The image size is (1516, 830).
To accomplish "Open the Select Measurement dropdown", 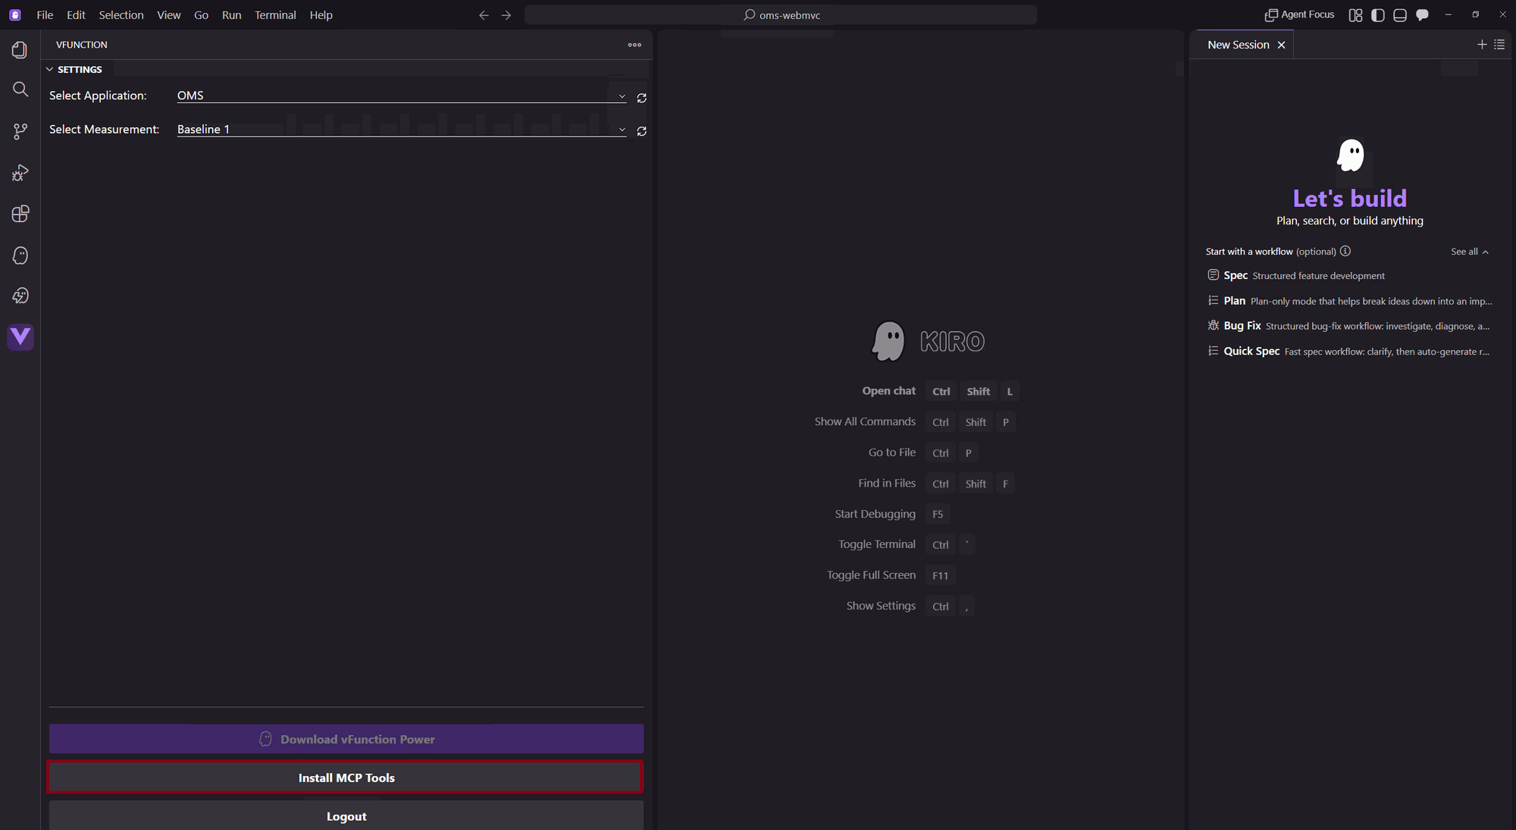I will (x=402, y=130).
